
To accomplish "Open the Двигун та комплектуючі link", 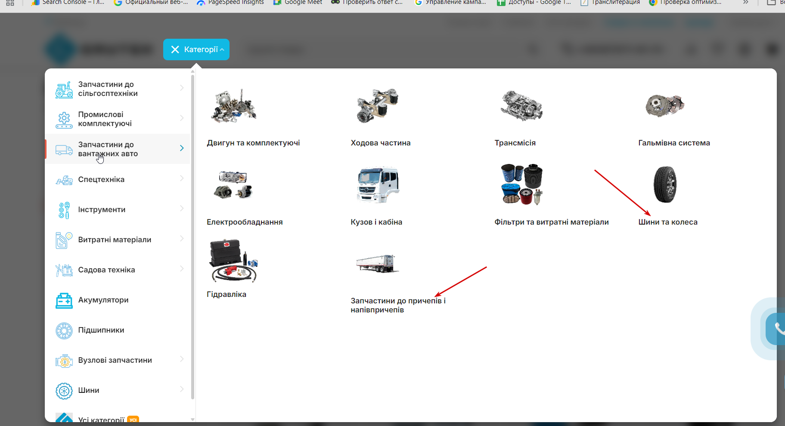I will tap(253, 143).
